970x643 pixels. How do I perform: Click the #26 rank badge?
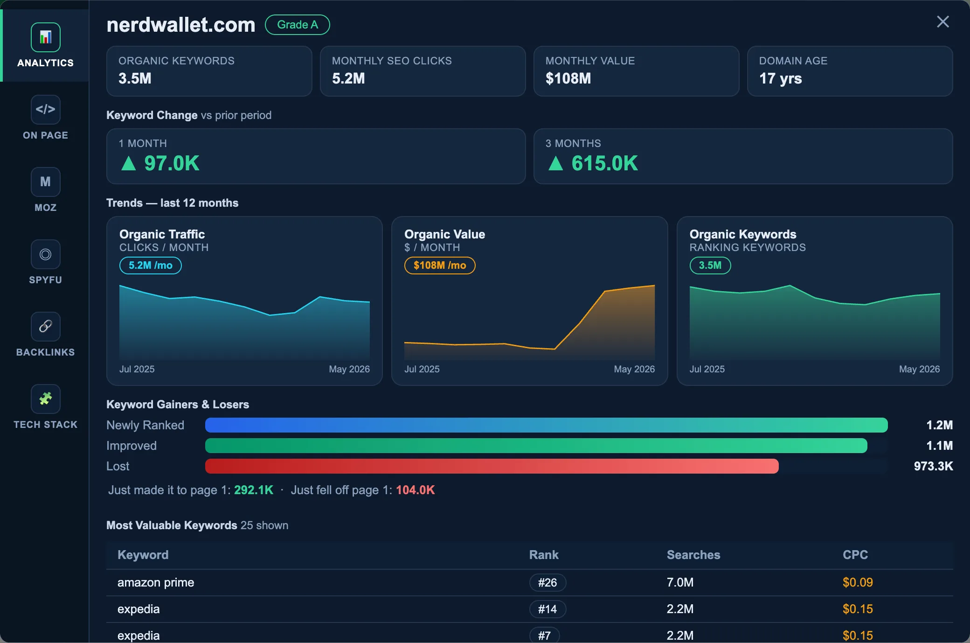tap(547, 582)
